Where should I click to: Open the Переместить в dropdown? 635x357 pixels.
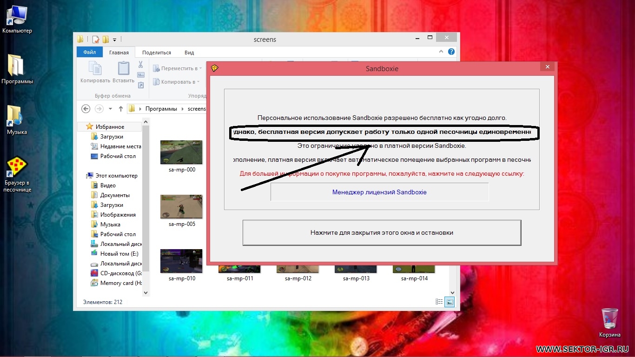pos(177,68)
